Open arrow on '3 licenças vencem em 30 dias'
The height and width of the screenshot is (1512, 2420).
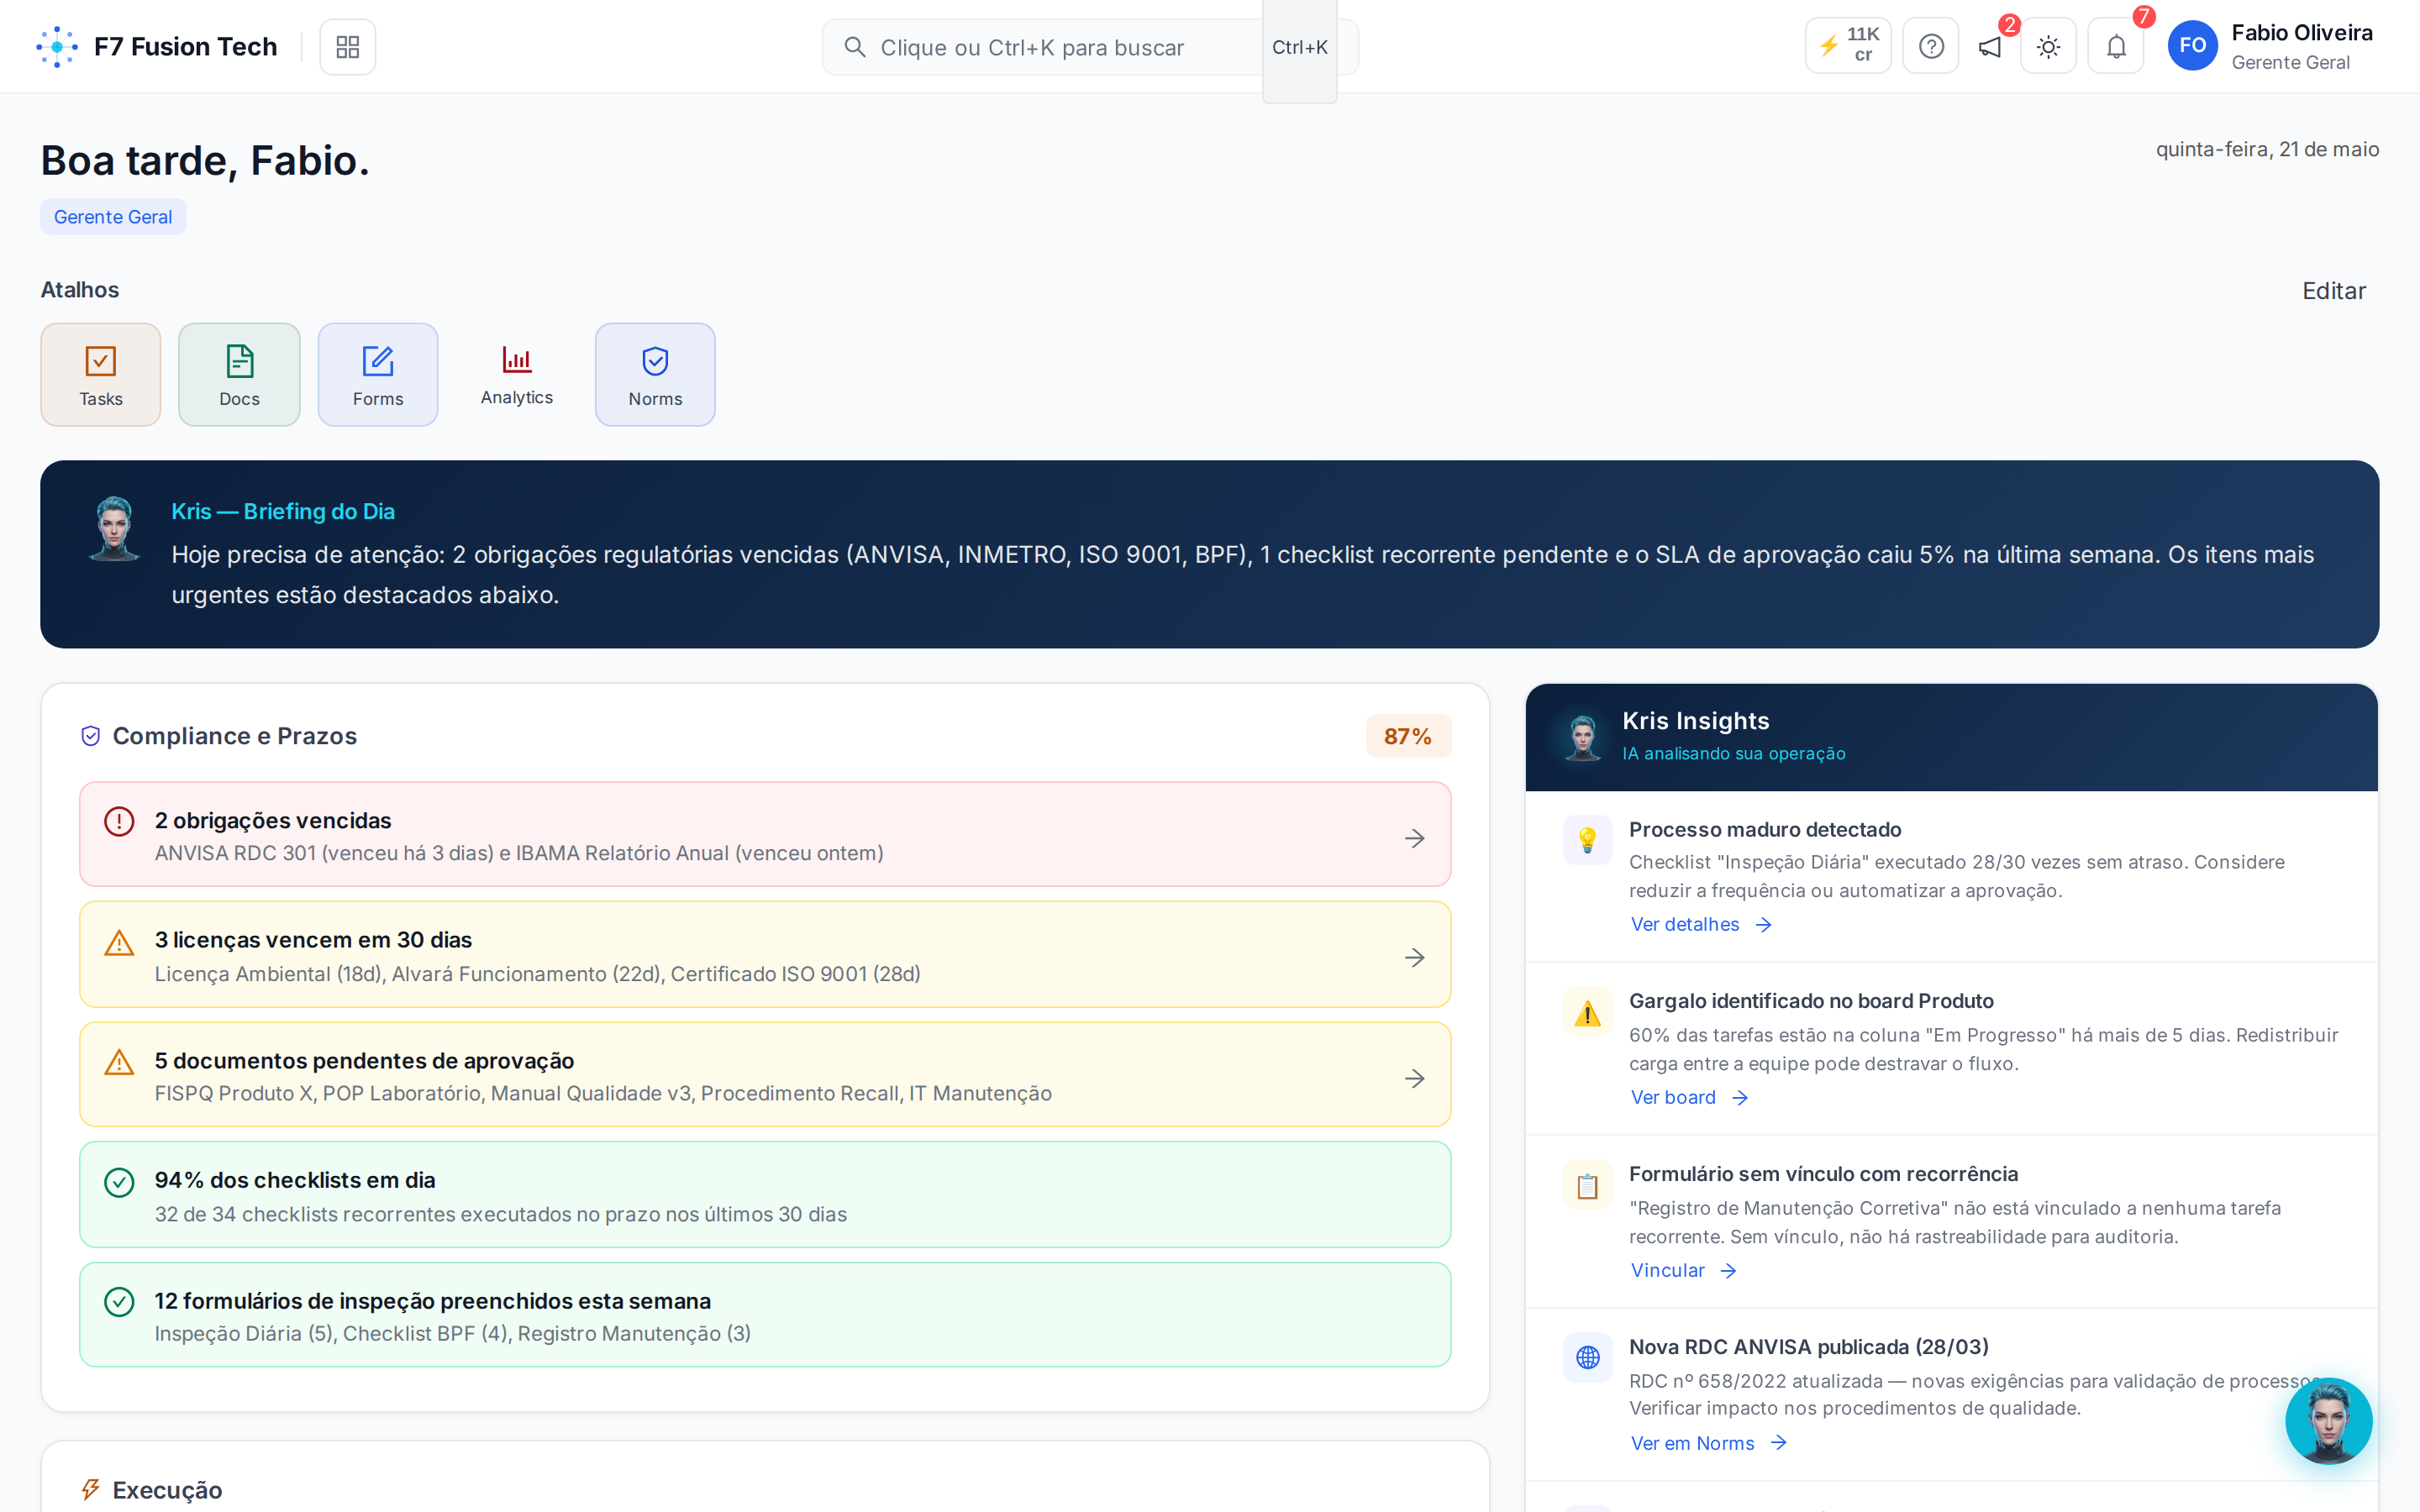point(1414,958)
